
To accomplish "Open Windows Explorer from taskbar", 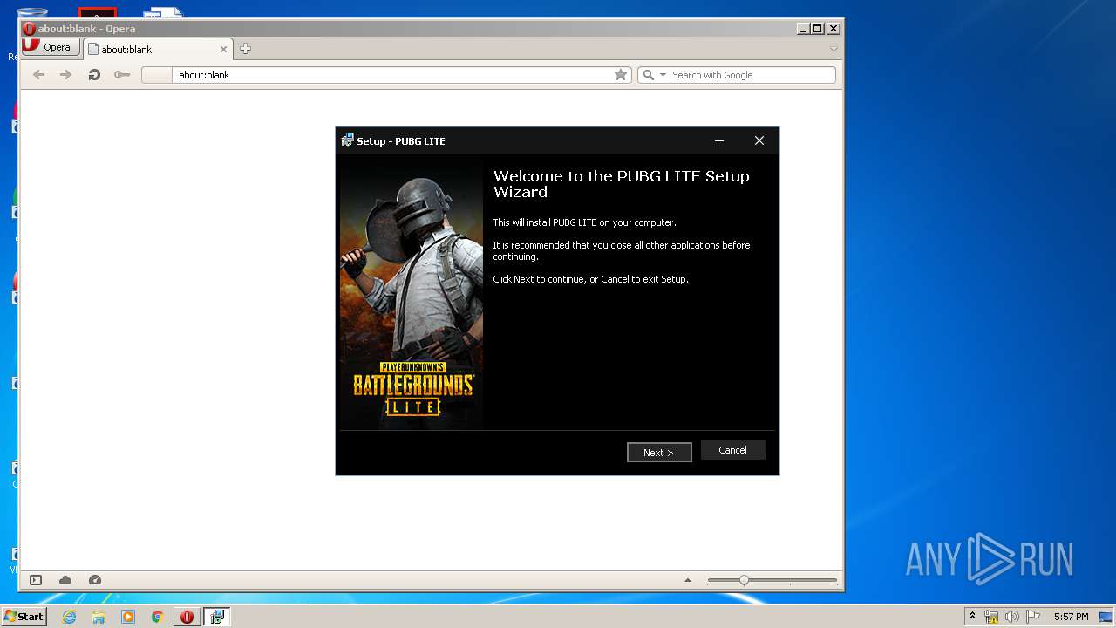I will (x=99, y=617).
